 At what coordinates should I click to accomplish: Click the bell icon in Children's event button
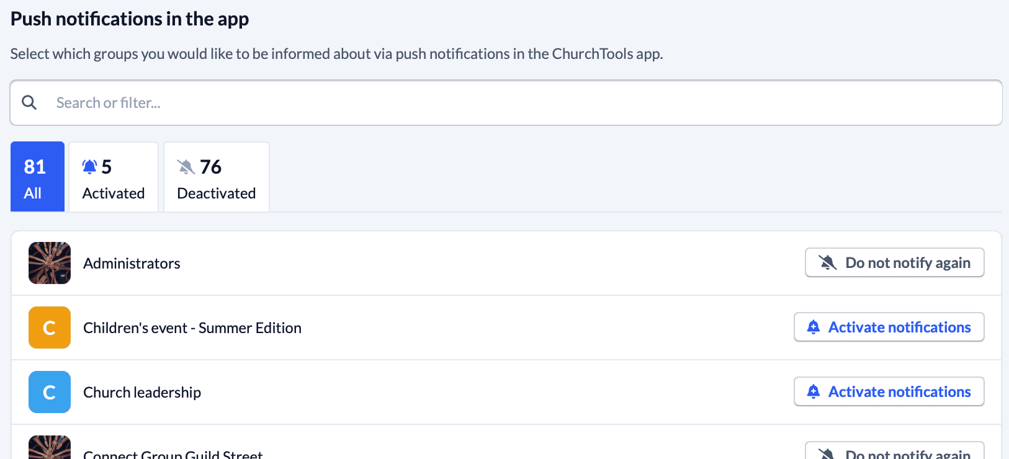(814, 328)
